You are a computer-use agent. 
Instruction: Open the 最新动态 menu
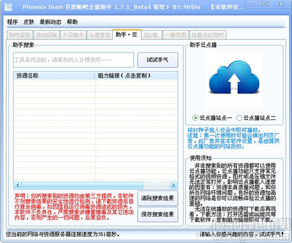(x=50, y=22)
